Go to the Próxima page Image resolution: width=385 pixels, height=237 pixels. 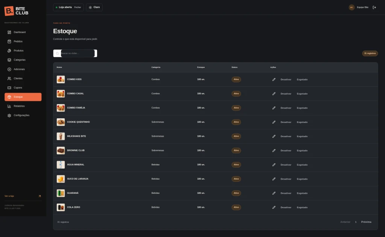pyautogui.click(x=366, y=222)
